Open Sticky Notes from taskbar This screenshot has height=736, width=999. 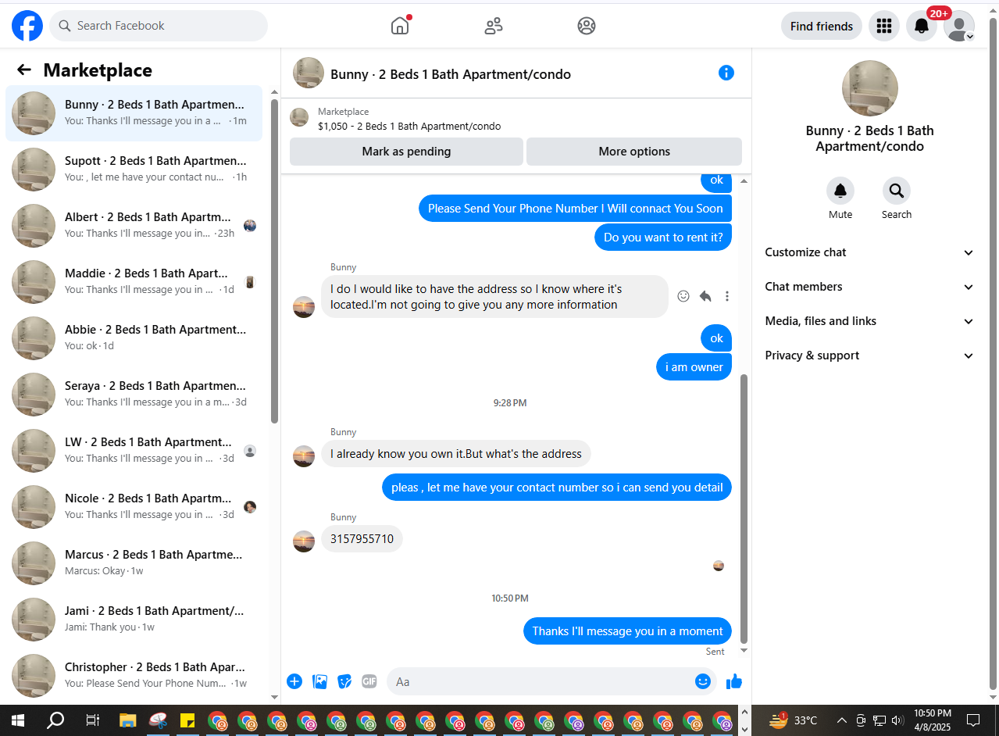[x=187, y=720]
